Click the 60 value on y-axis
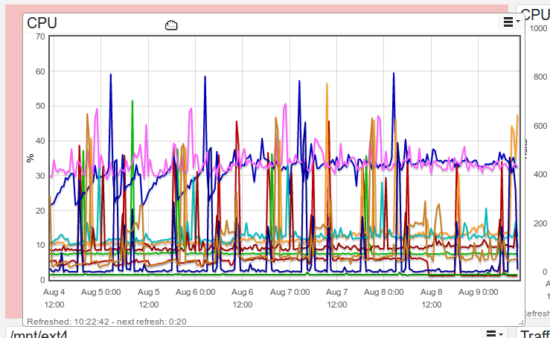 click(x=40, y=71)
